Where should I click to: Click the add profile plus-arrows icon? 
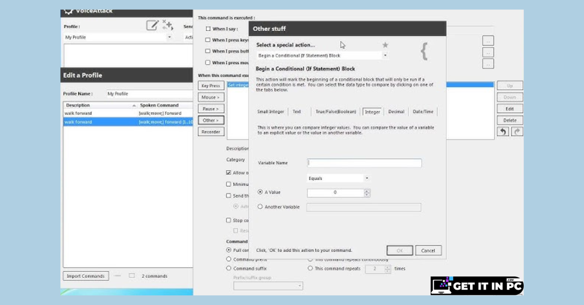(x=167, y=25)
